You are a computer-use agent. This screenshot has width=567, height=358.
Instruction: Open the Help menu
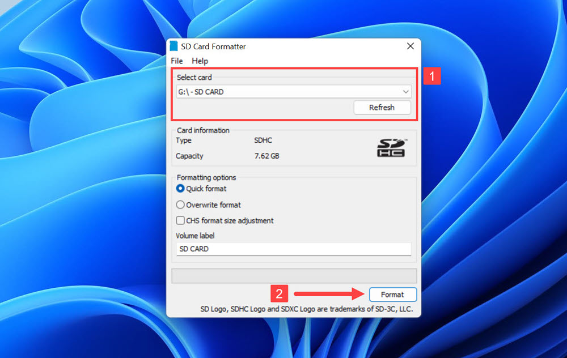pyautogui.click(x=200, y=61)
